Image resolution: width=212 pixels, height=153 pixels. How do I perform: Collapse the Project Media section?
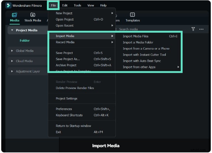click(12, 30)
